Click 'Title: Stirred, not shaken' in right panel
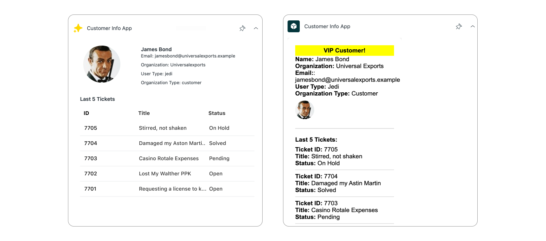 pos(329,156)
